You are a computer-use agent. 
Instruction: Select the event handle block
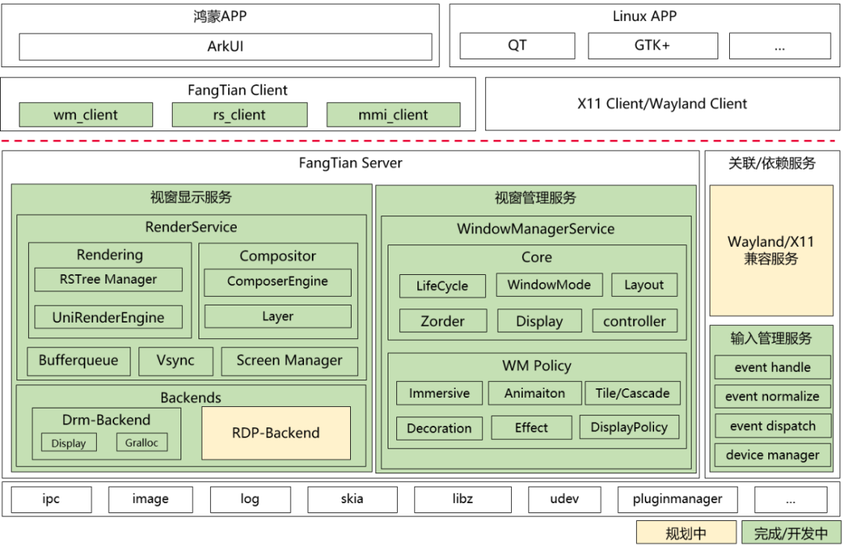[x=772, y=367]
